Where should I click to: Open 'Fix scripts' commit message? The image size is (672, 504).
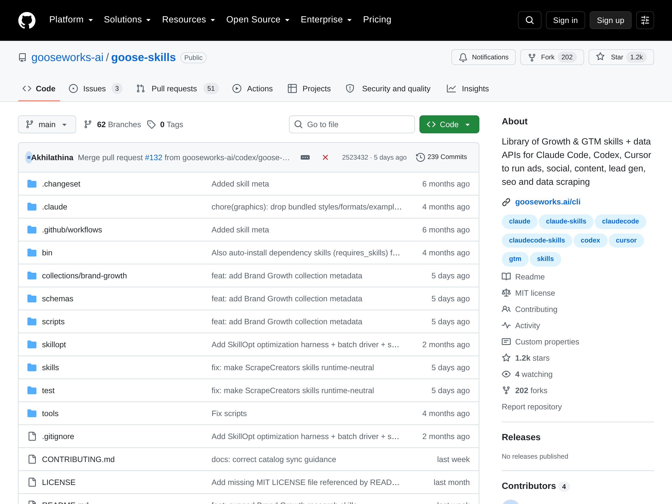(x=229, y=414)
